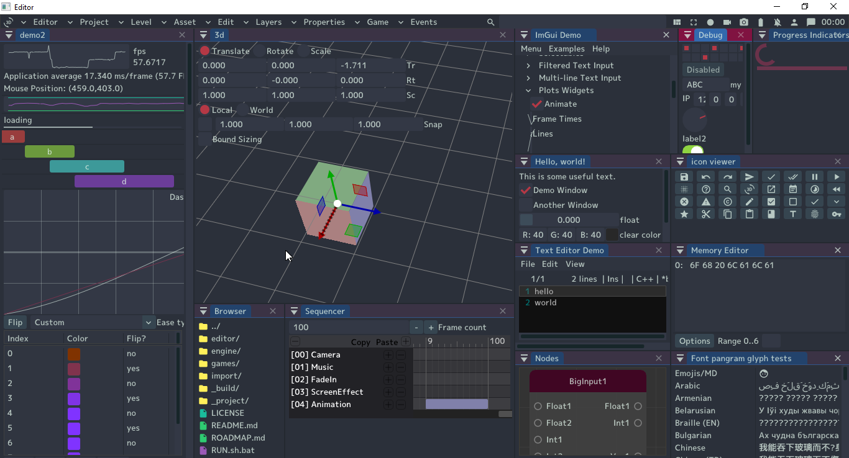
Task: Expand the Filtered Text Input tree node
Action: click(x=528, y=65)
